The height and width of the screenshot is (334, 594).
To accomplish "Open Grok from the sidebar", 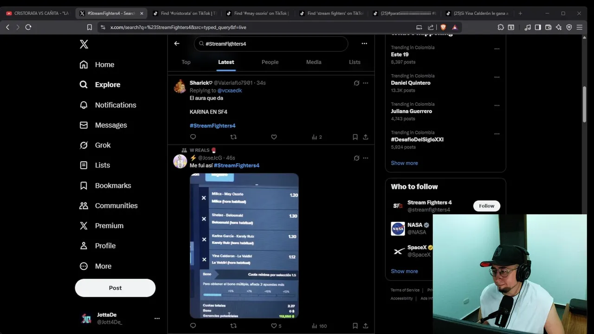I will point(95,145).
